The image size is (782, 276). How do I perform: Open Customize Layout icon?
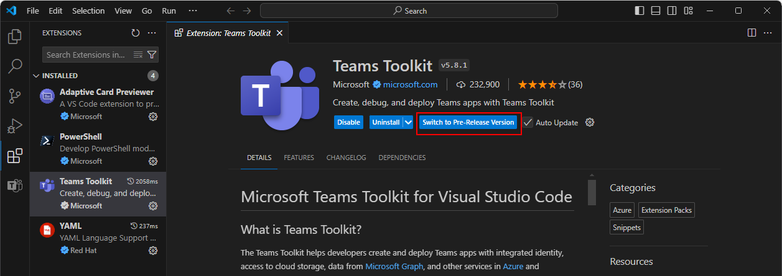(x=688, y=11)
